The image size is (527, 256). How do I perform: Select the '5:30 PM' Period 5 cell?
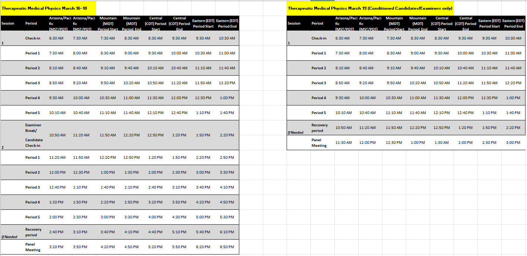227,217
